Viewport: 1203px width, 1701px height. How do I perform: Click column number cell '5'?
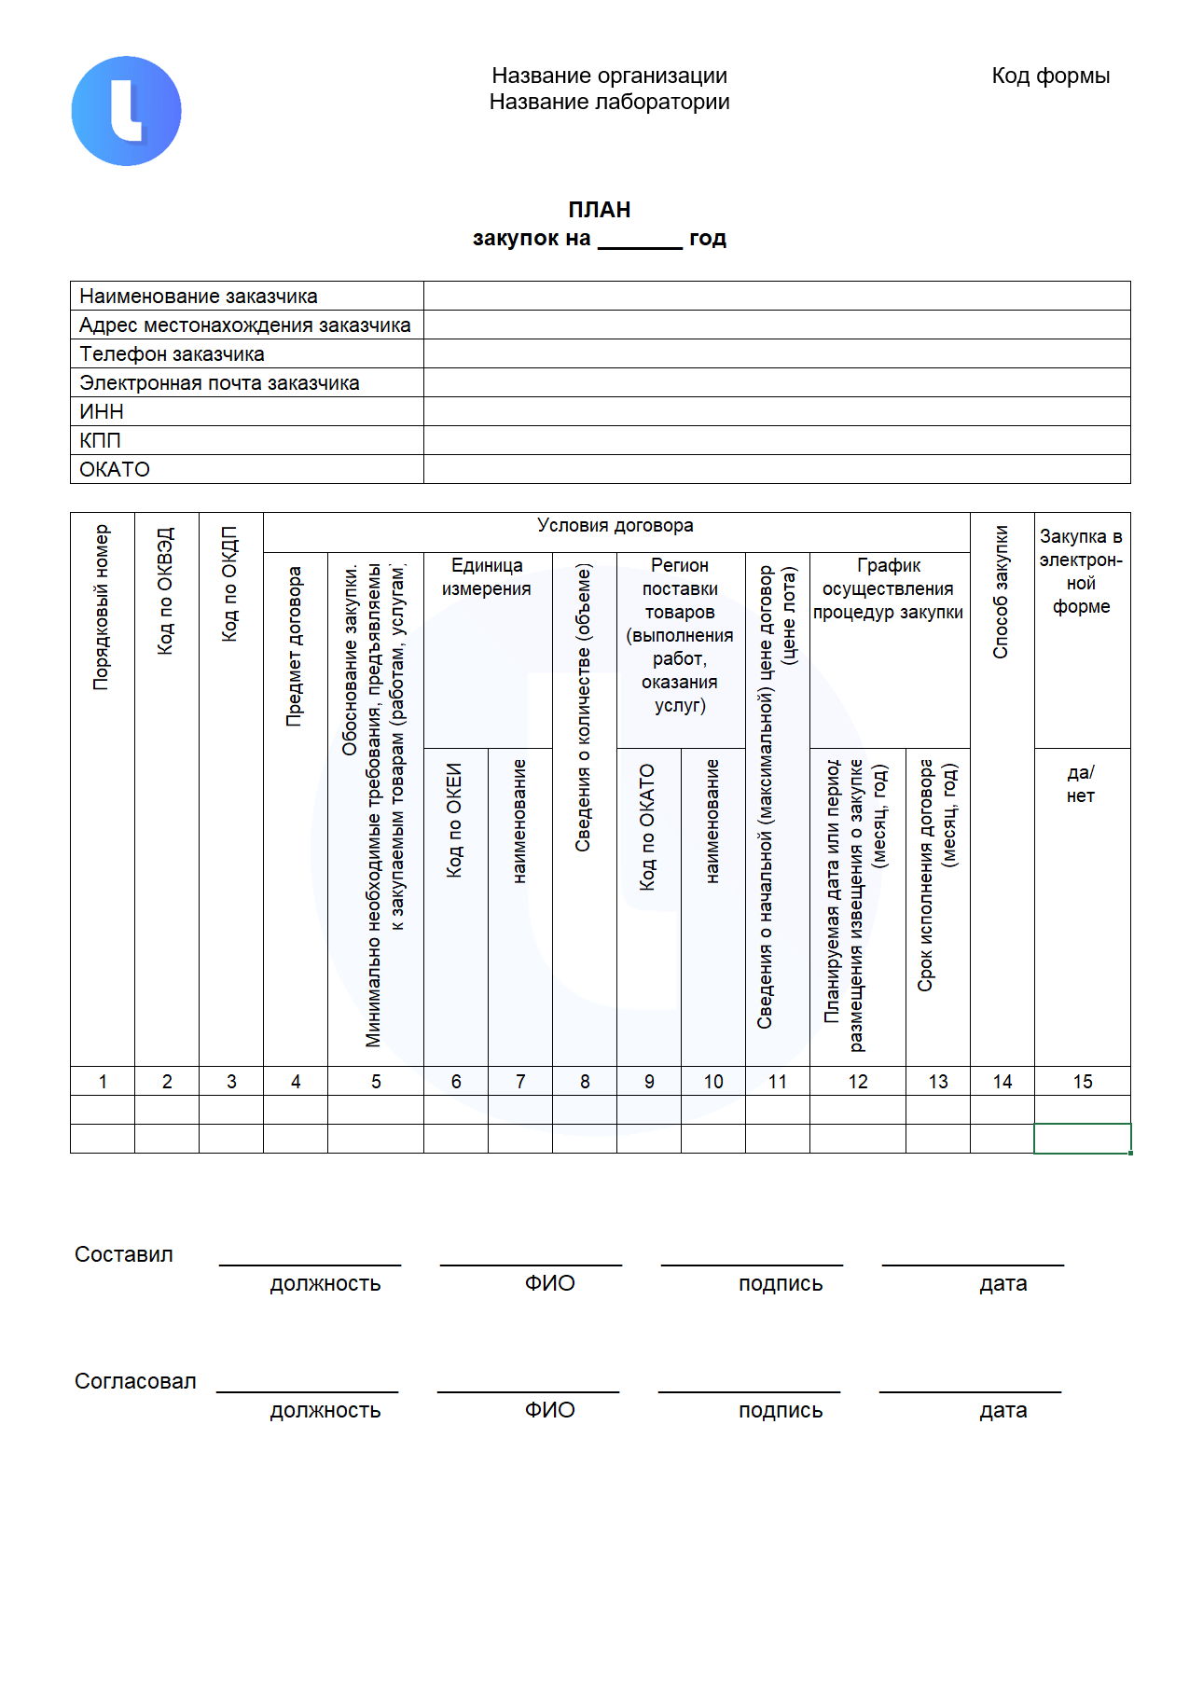pyautogui.click(x=376, y=1081)
